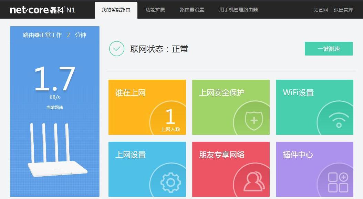The image size is (363, 199).
Task: Switch to the 功能扩展 tab
Action: pyautogui.click(x=155, y=10)
